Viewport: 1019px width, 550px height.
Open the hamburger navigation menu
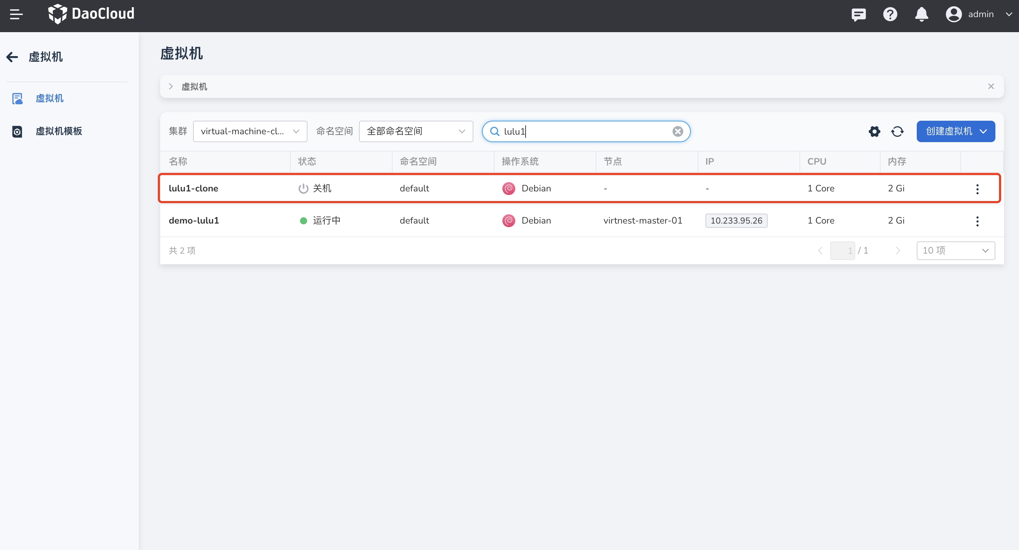click(x=16, y=15)
